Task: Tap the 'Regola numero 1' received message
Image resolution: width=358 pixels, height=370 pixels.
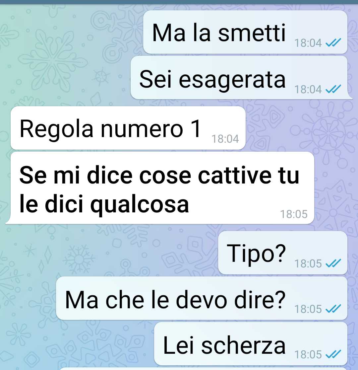Action: tap(128, 128)
